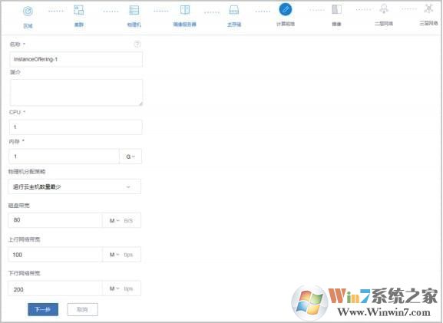Image resolution: width=443 pixels, height=323 pixels.
Task: Expand the disk bandwidth M unit dropdown
Action: [x=114, y=220]
